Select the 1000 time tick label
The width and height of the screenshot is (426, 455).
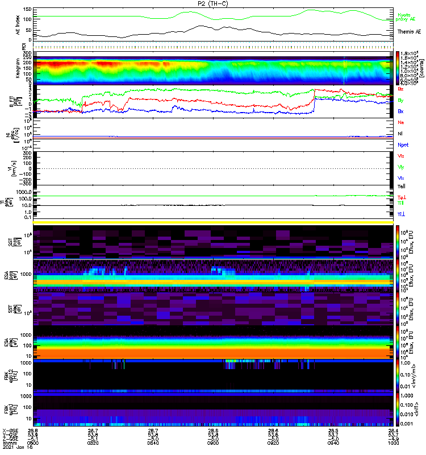[x=394, y=443]
